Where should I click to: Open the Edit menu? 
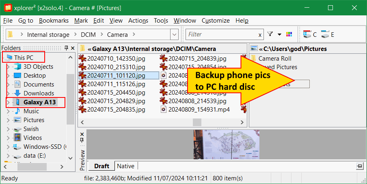tap(99, 21)
